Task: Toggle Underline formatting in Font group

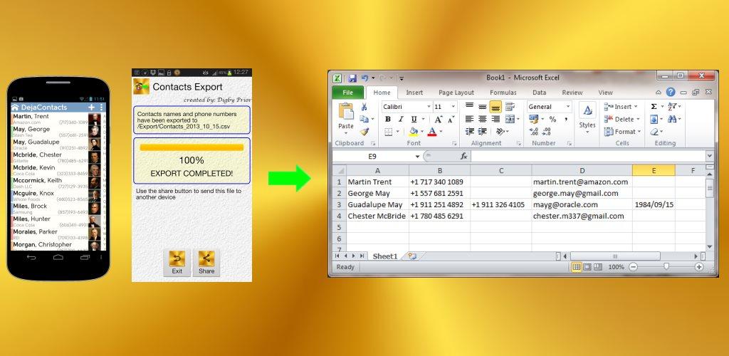Action: coord(414,120)
